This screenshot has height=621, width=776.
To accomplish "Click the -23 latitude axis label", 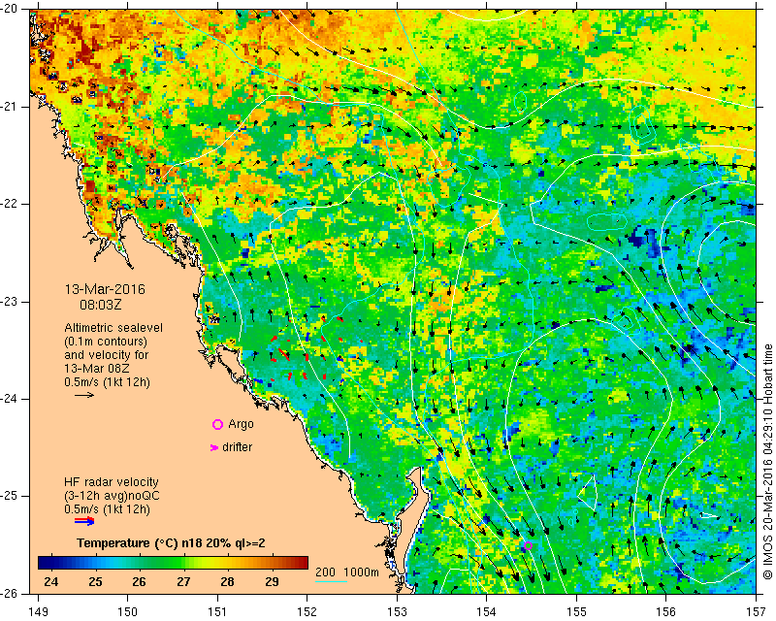I will pos(11,302).
